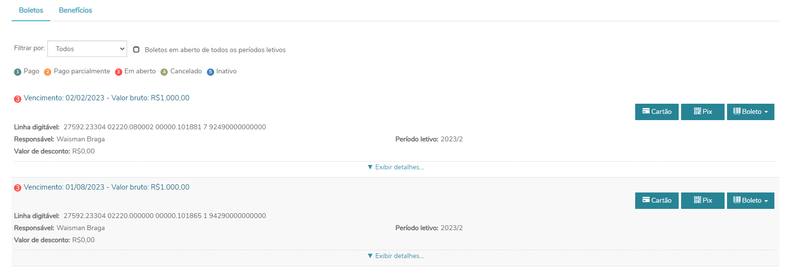786x274 pixels.
Task: Pay 01/08/2023 boleto via Pix
Action: pos(702,201)
